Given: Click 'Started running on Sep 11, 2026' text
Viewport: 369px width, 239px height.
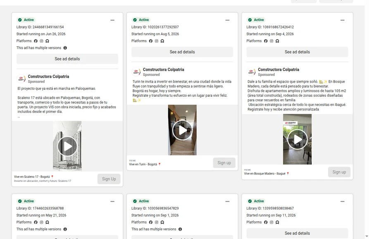Looking at the screenshot, I should (x=271, y=215).
